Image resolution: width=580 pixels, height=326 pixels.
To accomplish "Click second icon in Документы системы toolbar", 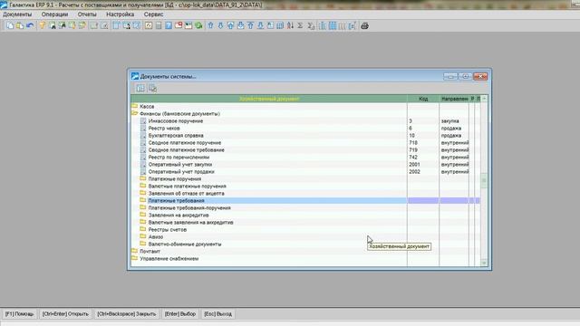I will click(152, 88).
